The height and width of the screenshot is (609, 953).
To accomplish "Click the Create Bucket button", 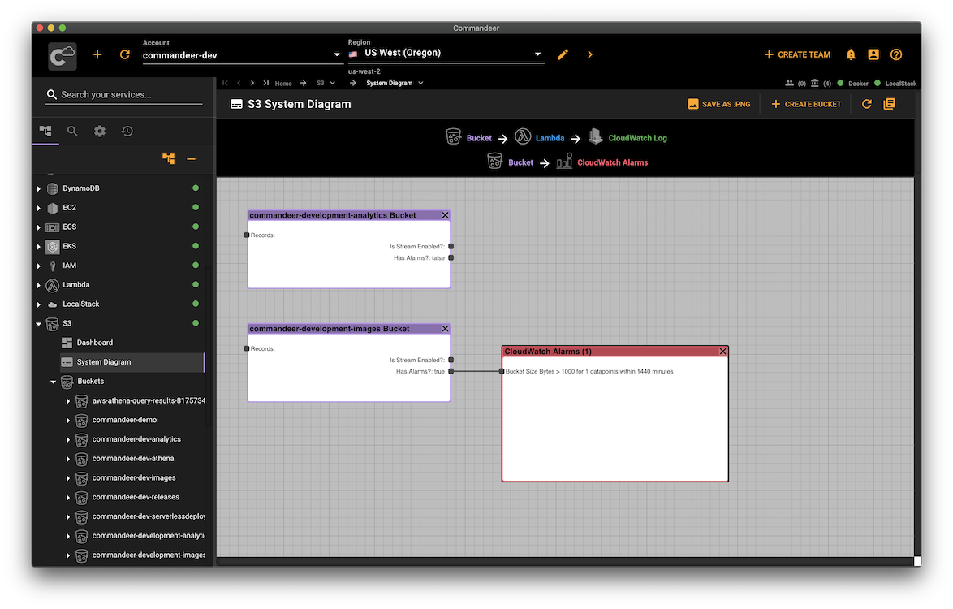I will pyautogui.click(x=805, y=104).
